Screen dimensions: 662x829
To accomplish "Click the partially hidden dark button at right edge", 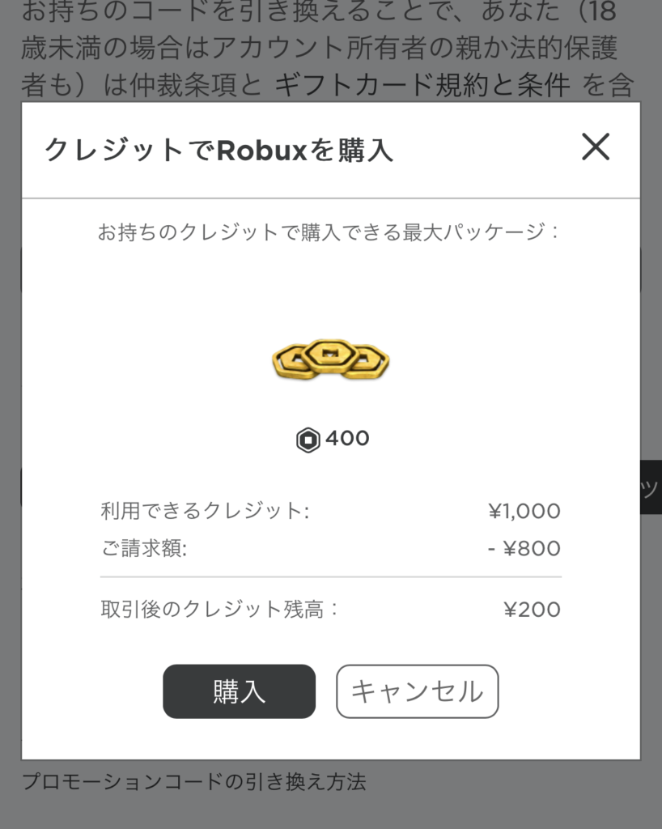I will point(651,487).
